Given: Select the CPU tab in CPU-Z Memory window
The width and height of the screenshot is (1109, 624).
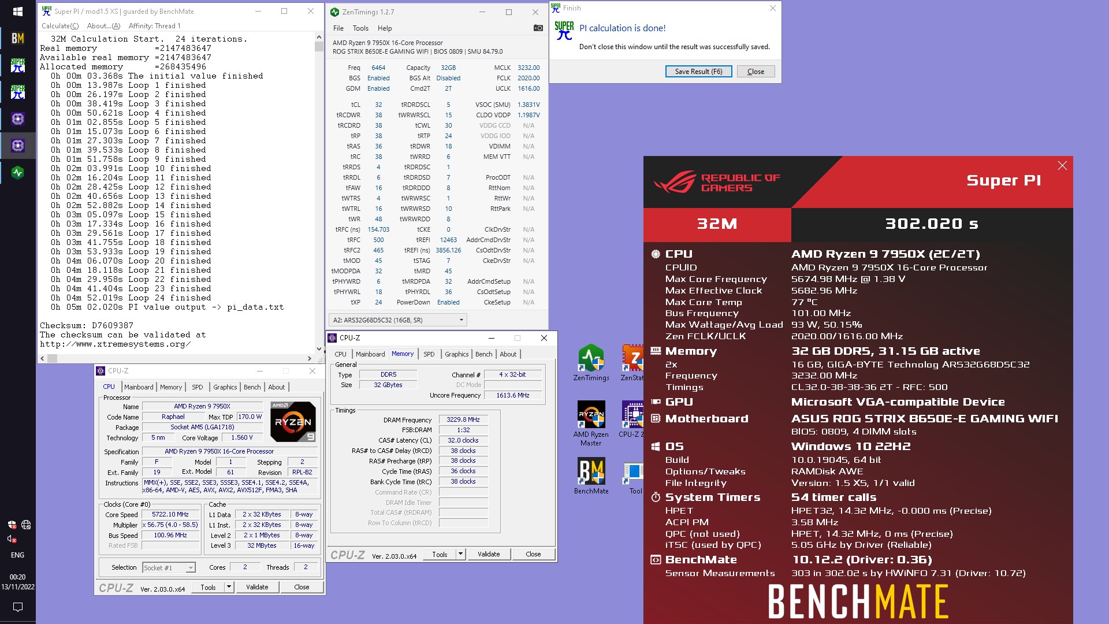Looking at the screenshot, I should (x=341, y=354).
